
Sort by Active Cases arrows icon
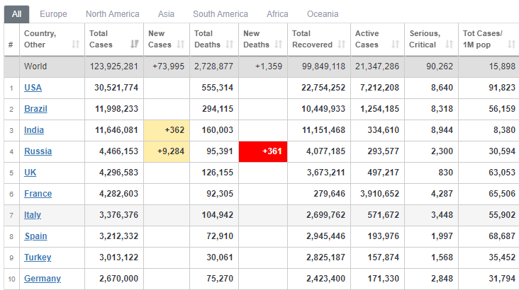click(x=395, y=45)
